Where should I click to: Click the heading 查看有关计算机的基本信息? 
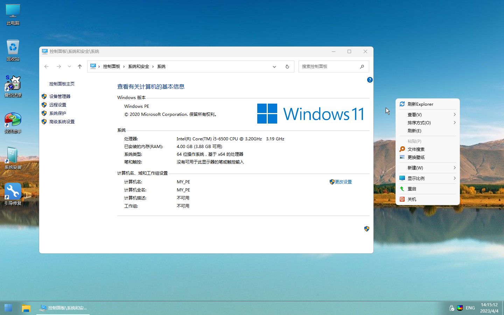pos(151,87)
